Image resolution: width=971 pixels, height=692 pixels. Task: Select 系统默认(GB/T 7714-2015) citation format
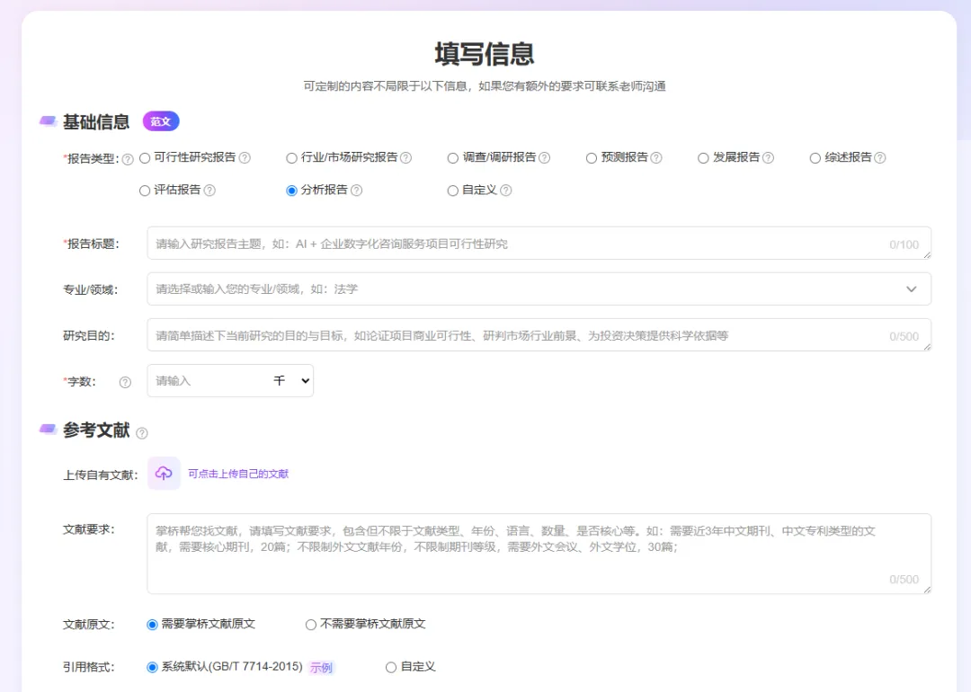click(152, 667)
